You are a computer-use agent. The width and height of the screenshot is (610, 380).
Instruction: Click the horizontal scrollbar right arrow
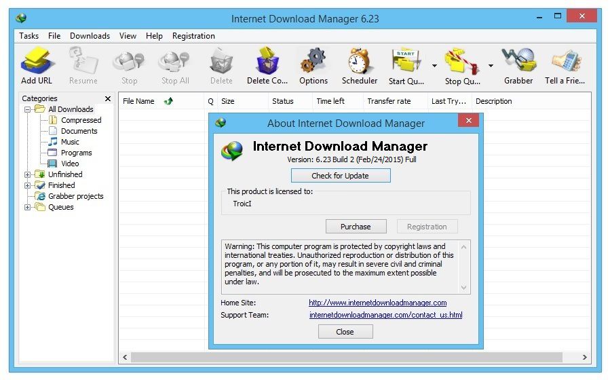pyautogui.click(x=584, y=357)
